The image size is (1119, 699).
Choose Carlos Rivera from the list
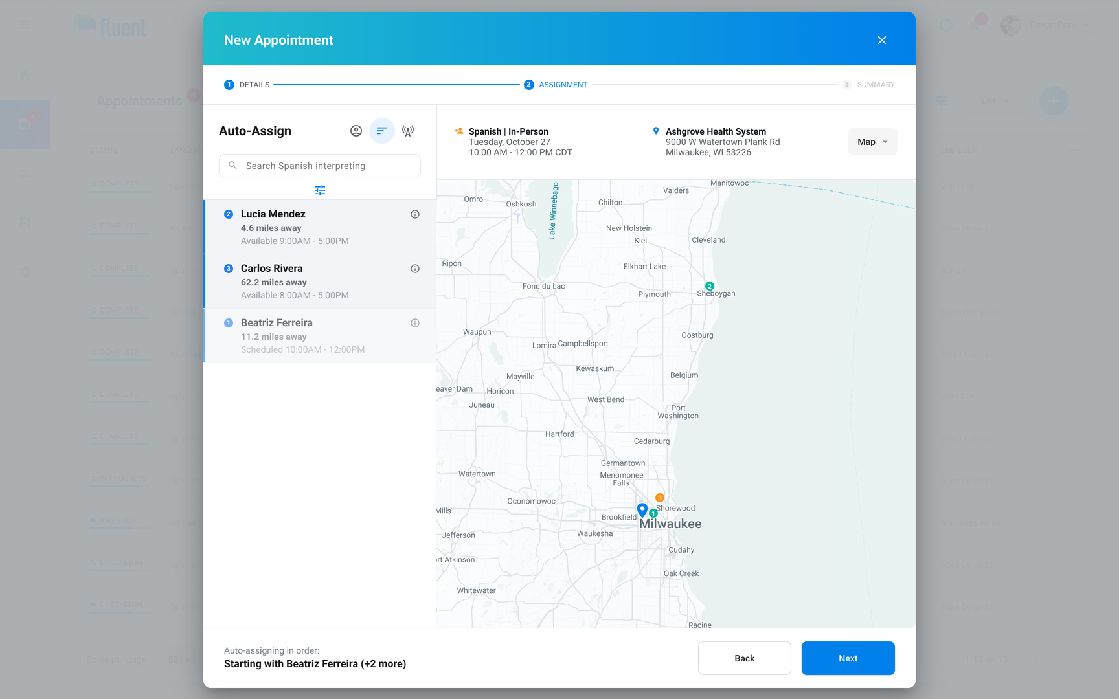click(x=320, y=282)
